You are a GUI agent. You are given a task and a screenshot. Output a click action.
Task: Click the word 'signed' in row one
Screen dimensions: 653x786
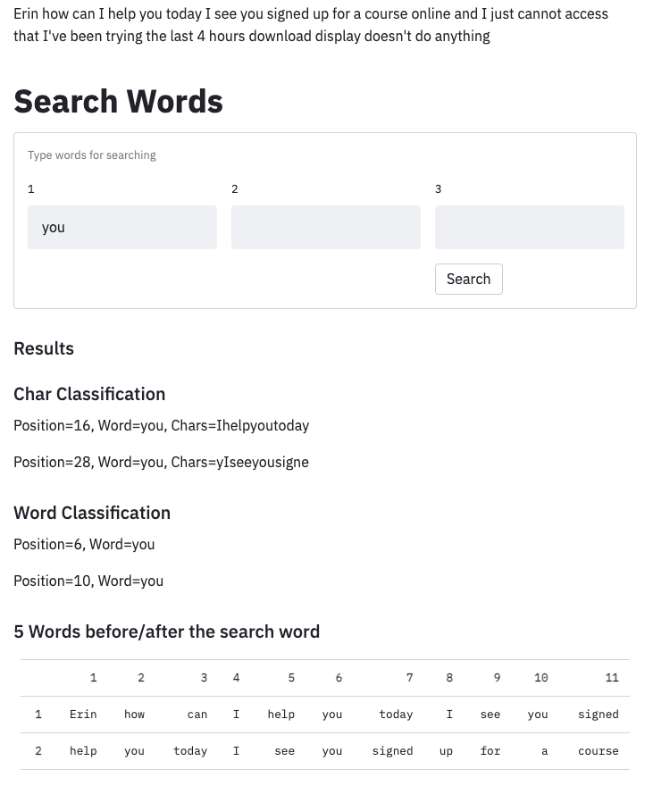tap(598, 714)
